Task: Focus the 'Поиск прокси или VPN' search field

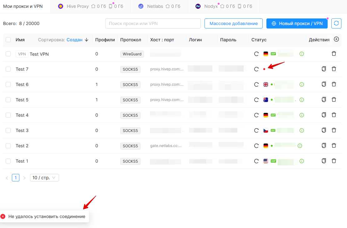Action: pyautogui.click(x=153, y=23)
